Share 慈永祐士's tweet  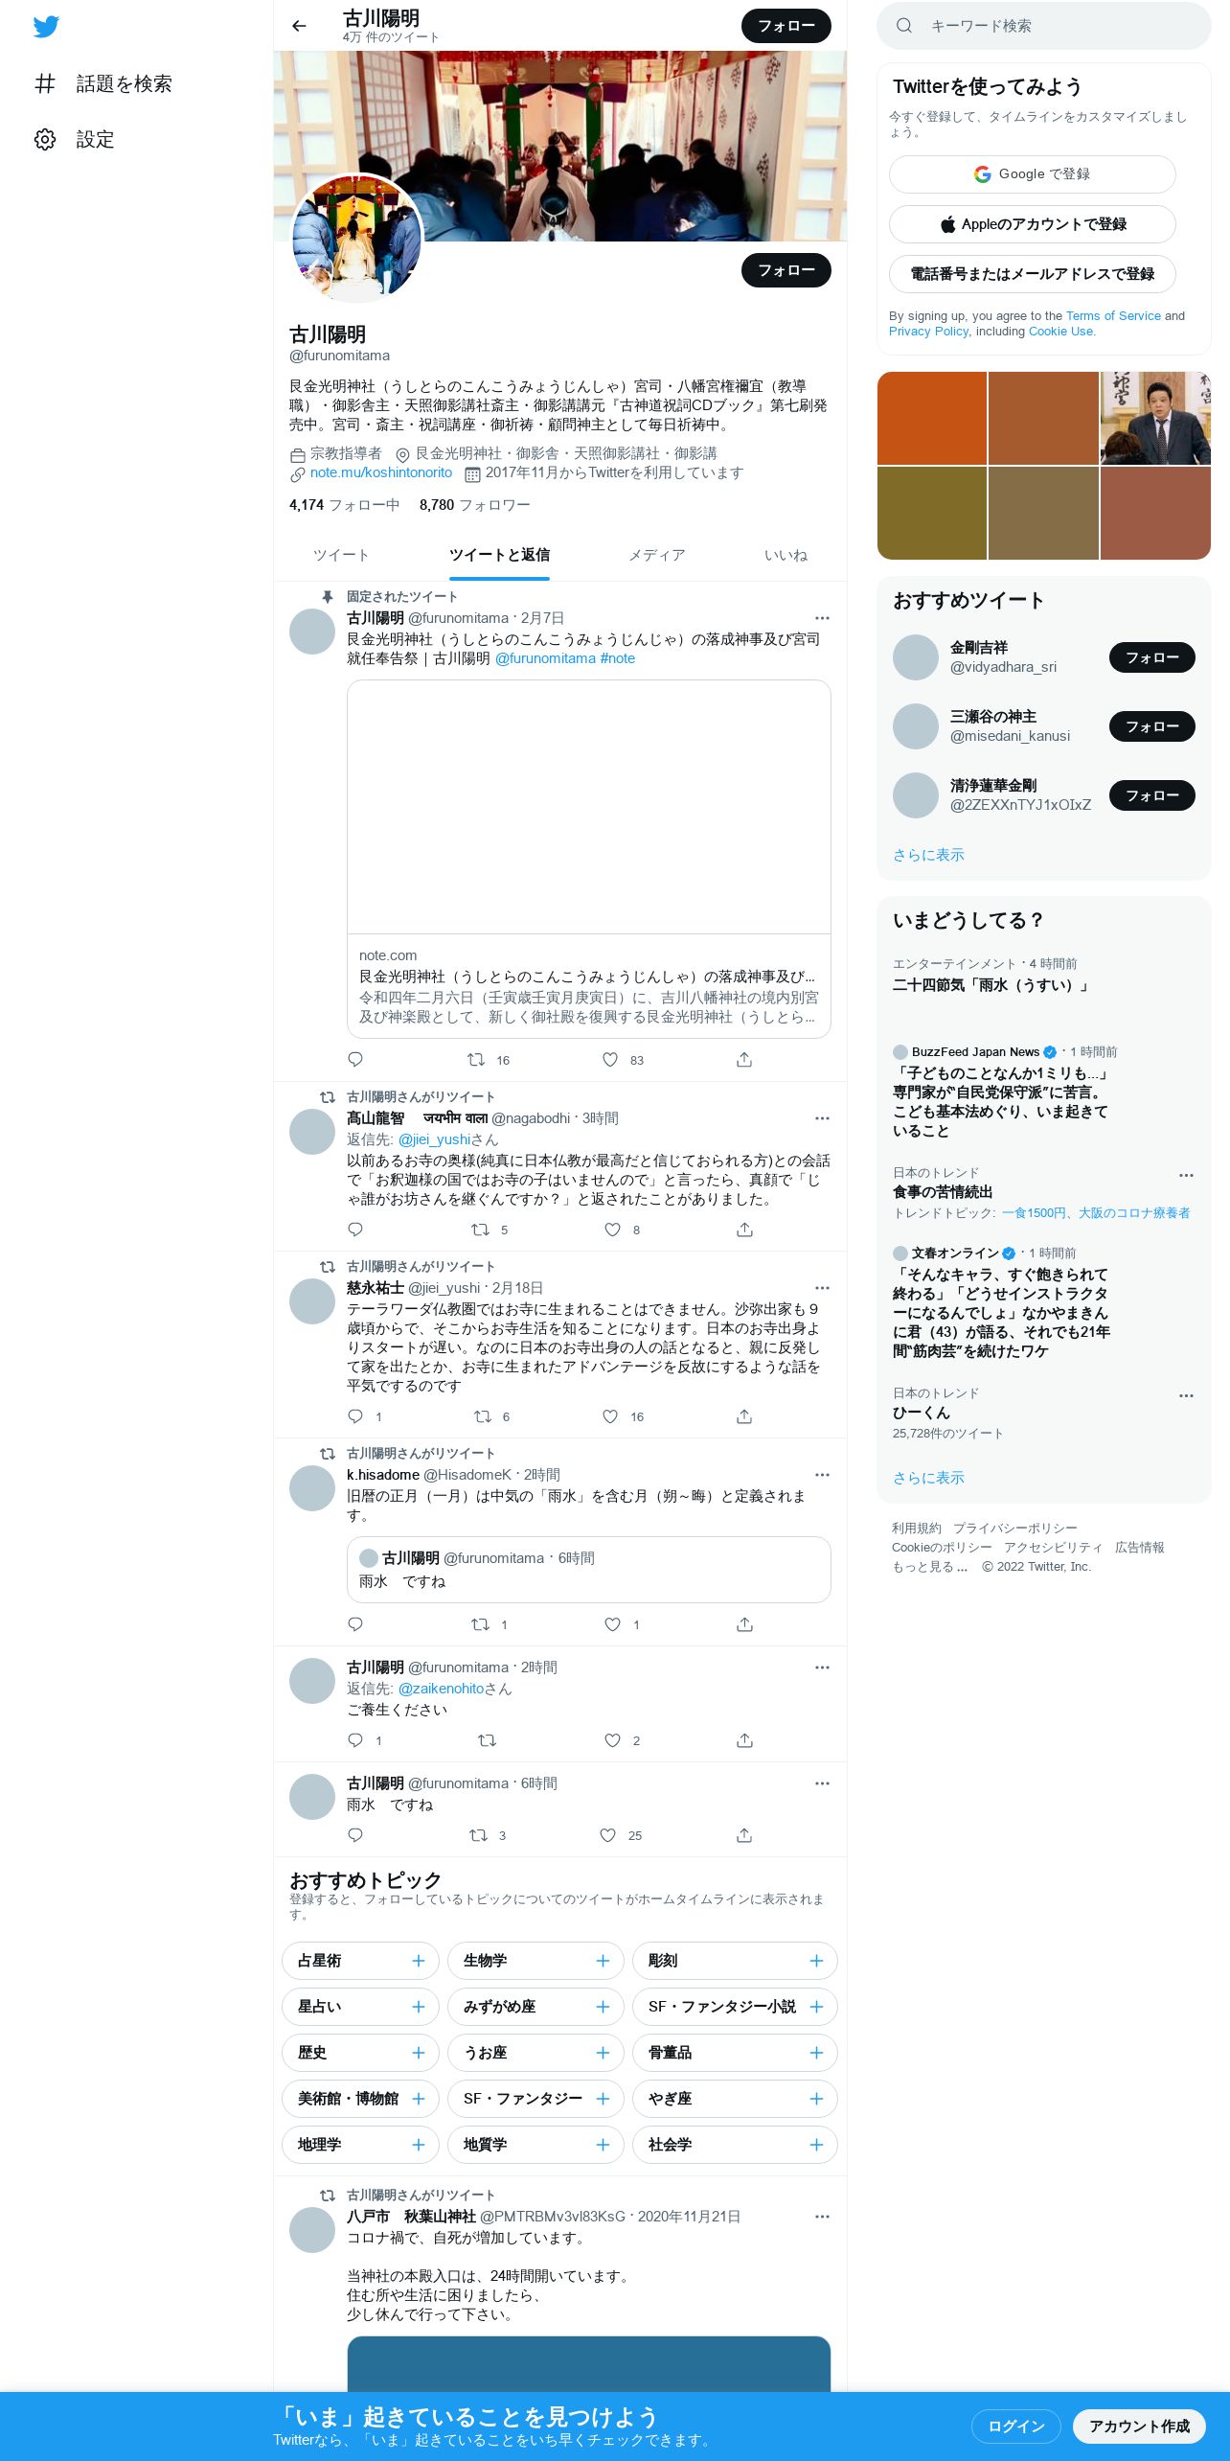tap(744, 1416)
